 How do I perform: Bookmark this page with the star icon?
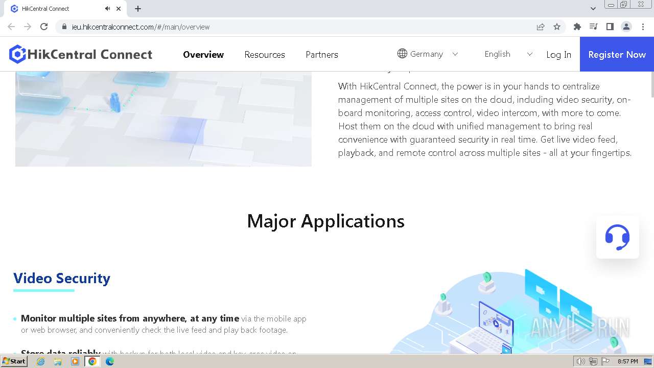coord(557,27)
